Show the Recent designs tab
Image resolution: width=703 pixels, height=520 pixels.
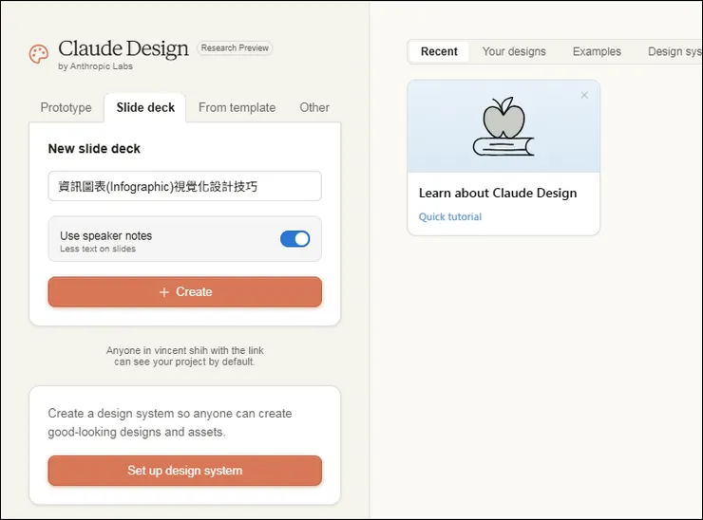point(439,52)
